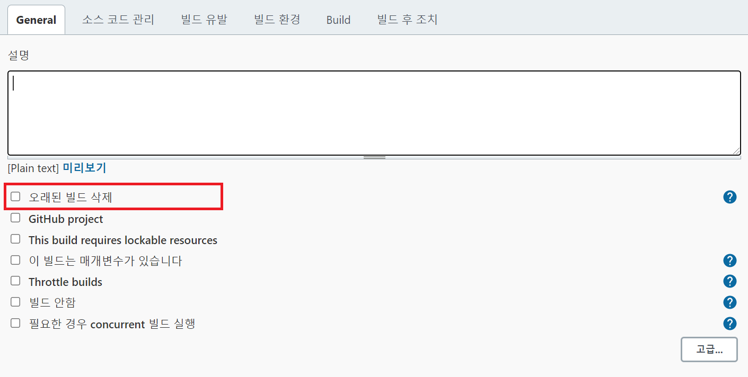
Task: Enable This build requires lockable resources
Action: [x=15, y=238]
